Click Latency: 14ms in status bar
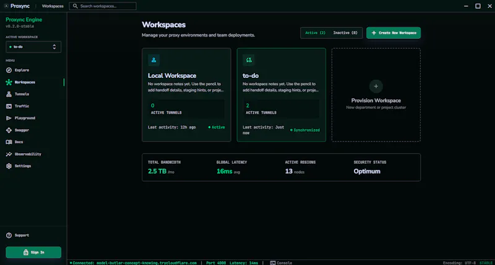Screen dimensions: 495x265 [244, 263]
